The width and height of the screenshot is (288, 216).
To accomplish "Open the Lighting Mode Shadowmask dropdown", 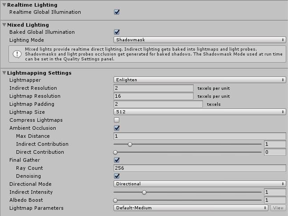I will point(199,40).
